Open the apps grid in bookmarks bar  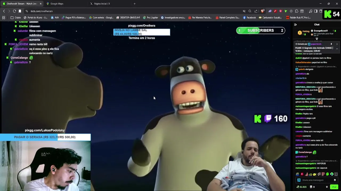4,18
